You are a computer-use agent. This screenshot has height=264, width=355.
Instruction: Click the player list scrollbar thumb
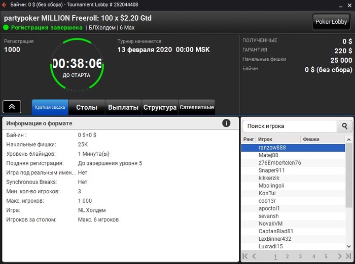coord(349,175)
